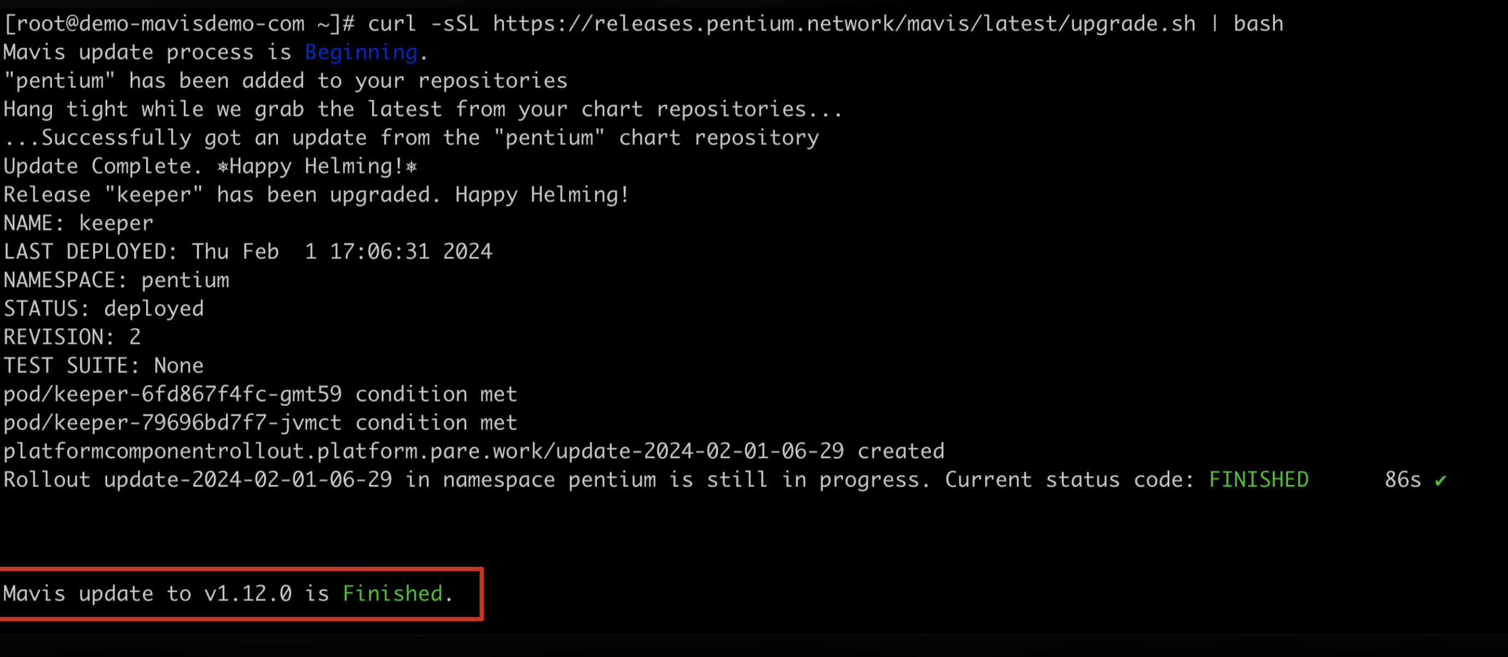Click the green FINISHED status code

click(1258, 480)
